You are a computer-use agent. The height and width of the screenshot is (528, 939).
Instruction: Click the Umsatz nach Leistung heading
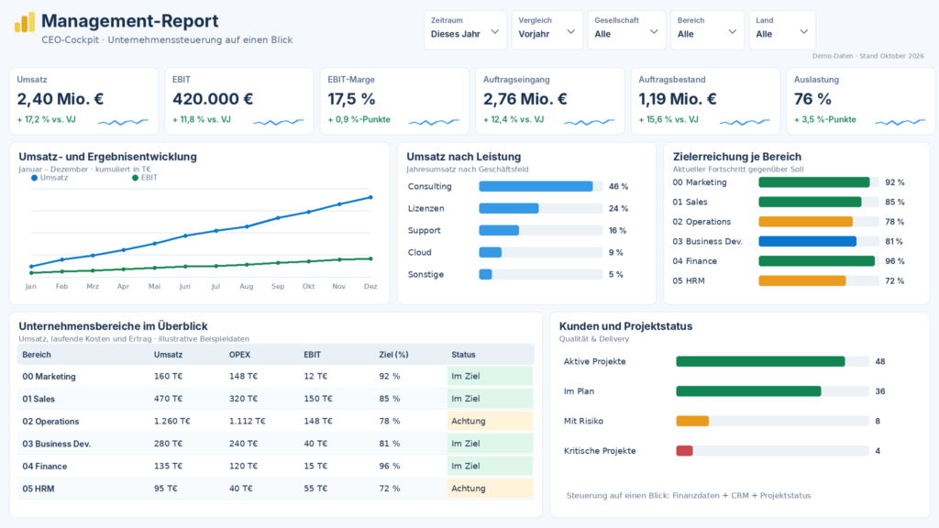pyautogui.click(x=463, y=157)
